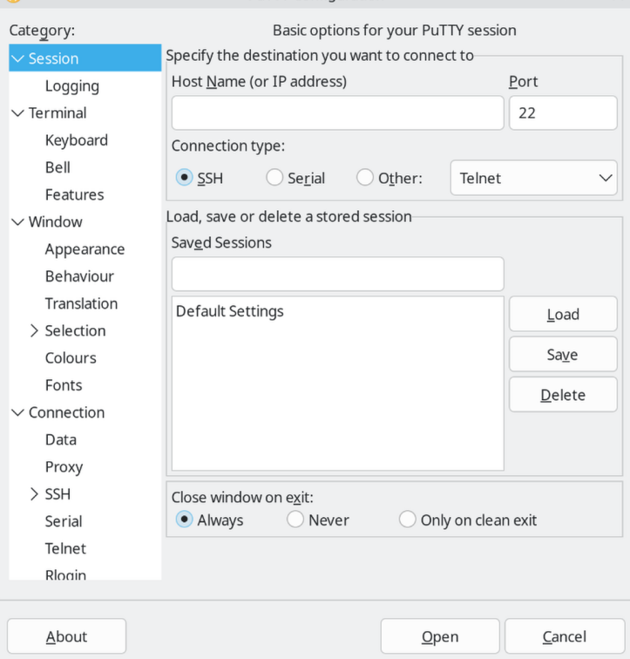Viewport: 630px width, 659px height.
Task: Collapse the Session tree category arrow
Action: coord(17,59)
